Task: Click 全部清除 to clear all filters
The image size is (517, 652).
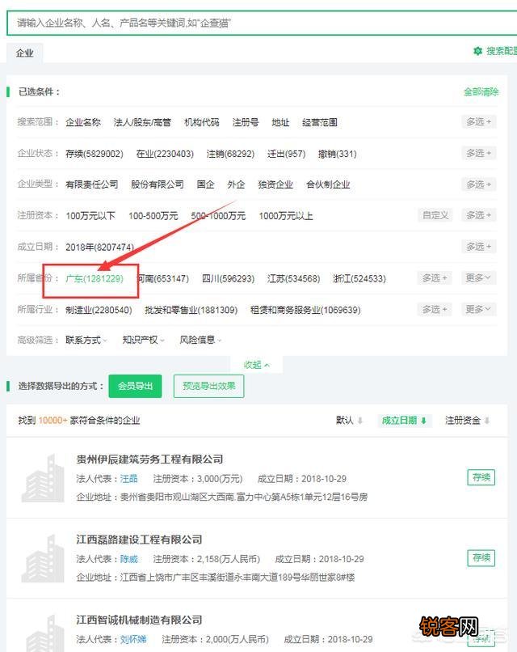Action: coord(481,92)
